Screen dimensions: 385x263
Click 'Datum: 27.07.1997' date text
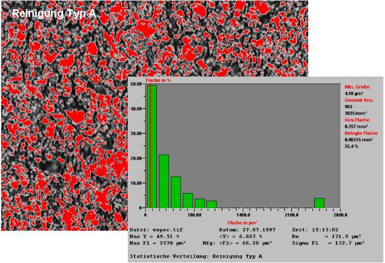click(247, 230)
